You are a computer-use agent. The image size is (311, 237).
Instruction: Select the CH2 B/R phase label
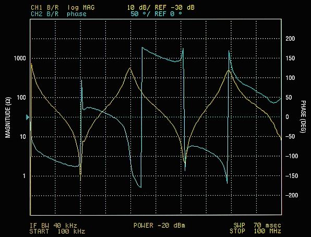[58, 14]
